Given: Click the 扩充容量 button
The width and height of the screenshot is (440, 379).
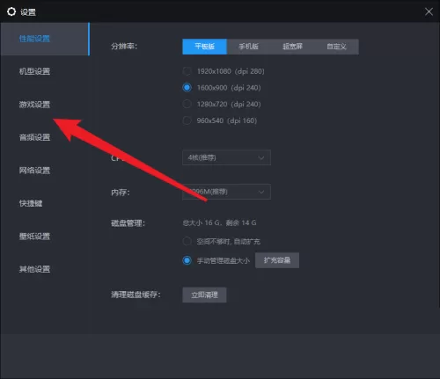Looking at the screenshot, I should (277, 260).
